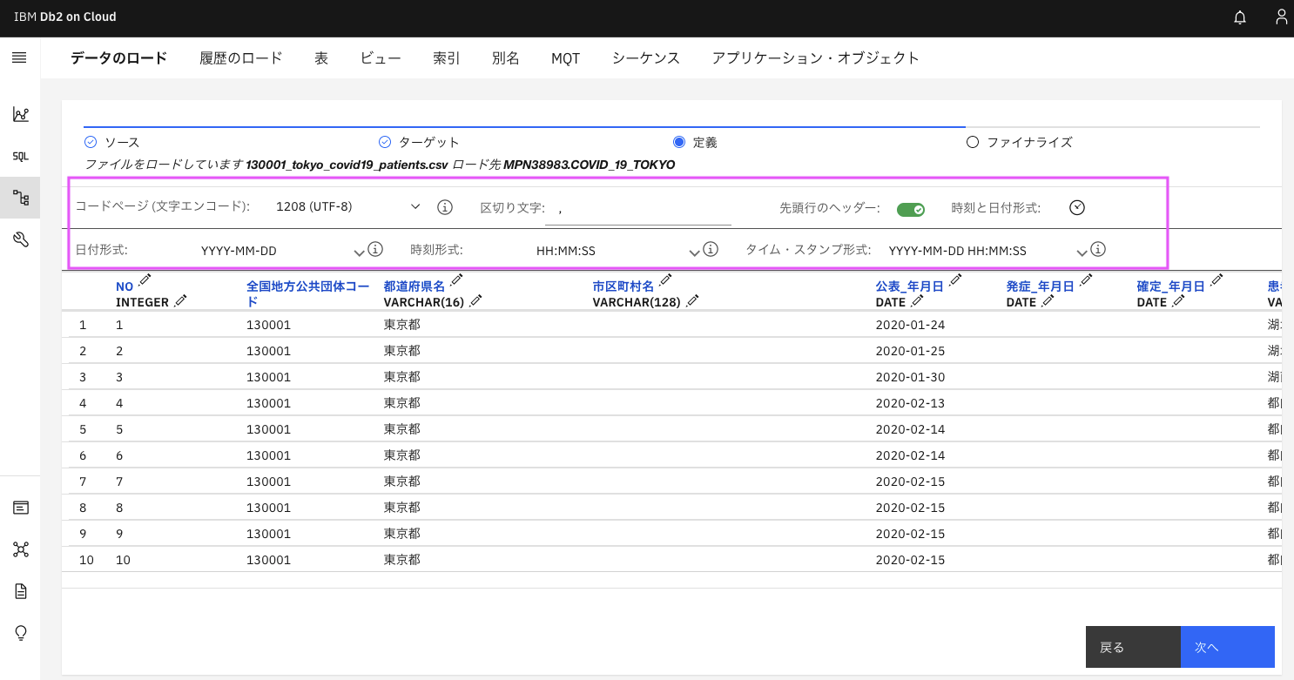Edit the 都道府県名 column name
1294x680 pixels.
[x=456, y=279]
